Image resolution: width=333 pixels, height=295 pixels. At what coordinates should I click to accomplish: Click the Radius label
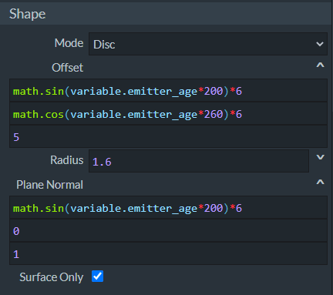(67, 160)
